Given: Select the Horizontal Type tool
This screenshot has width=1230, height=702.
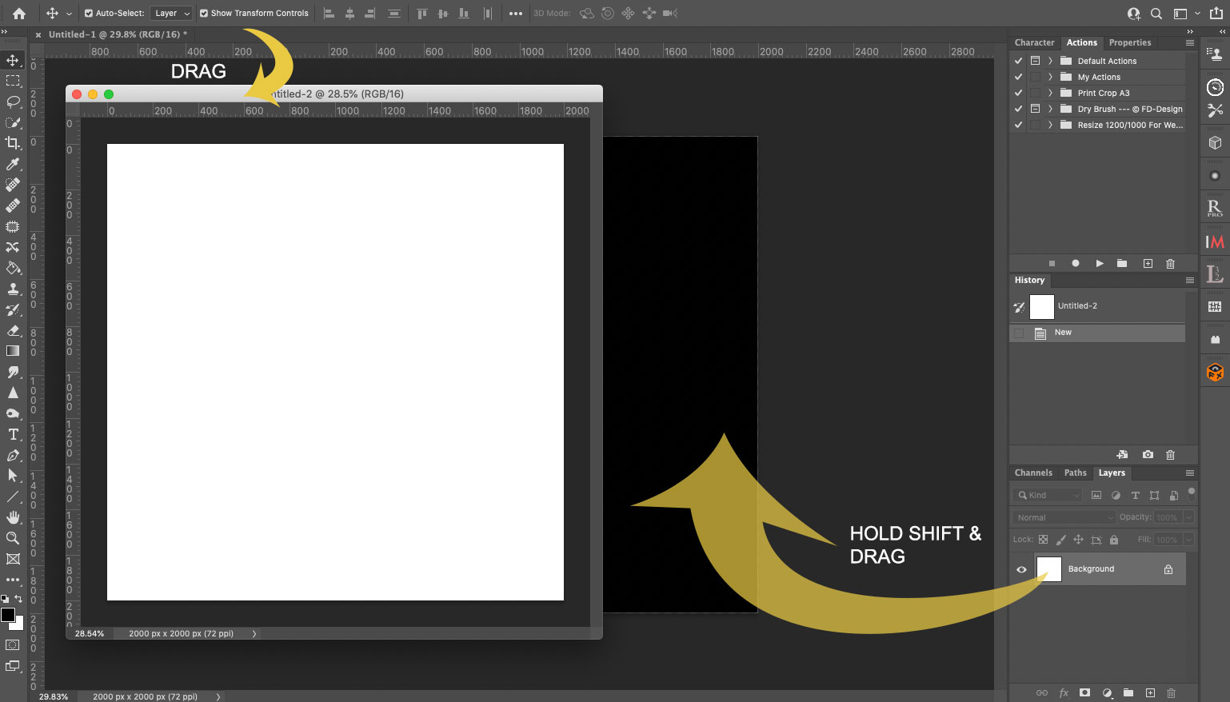Looking at the screenshot, I should [13, 434].
